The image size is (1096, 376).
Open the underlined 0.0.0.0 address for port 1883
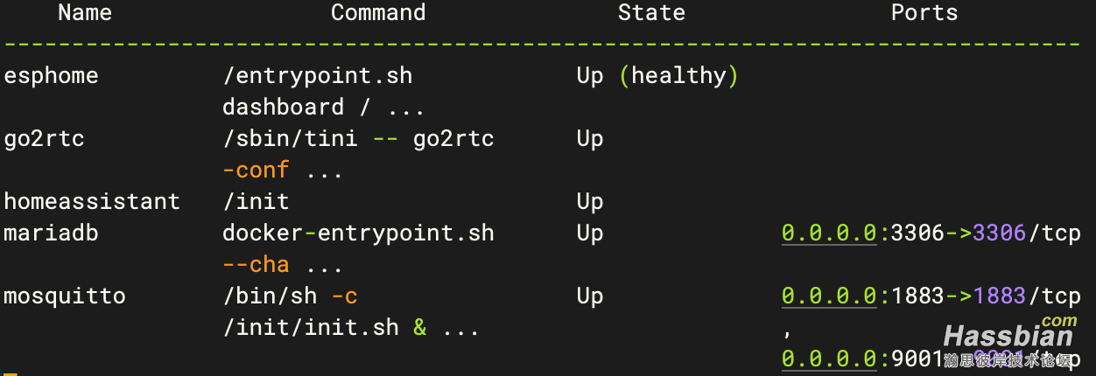[x=829, y=296]
